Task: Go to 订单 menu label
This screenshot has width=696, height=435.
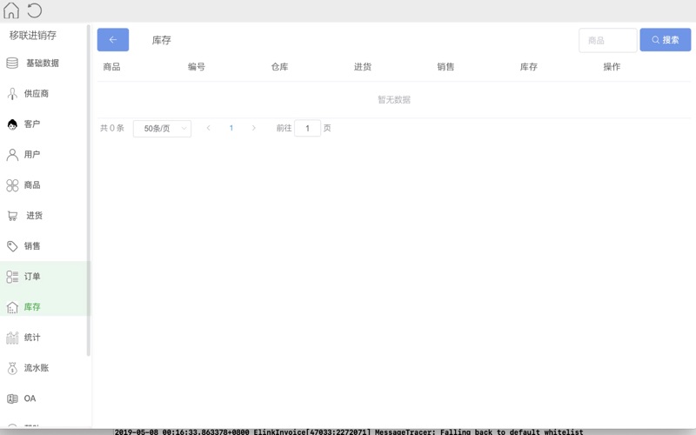Action: click(32, 277)
